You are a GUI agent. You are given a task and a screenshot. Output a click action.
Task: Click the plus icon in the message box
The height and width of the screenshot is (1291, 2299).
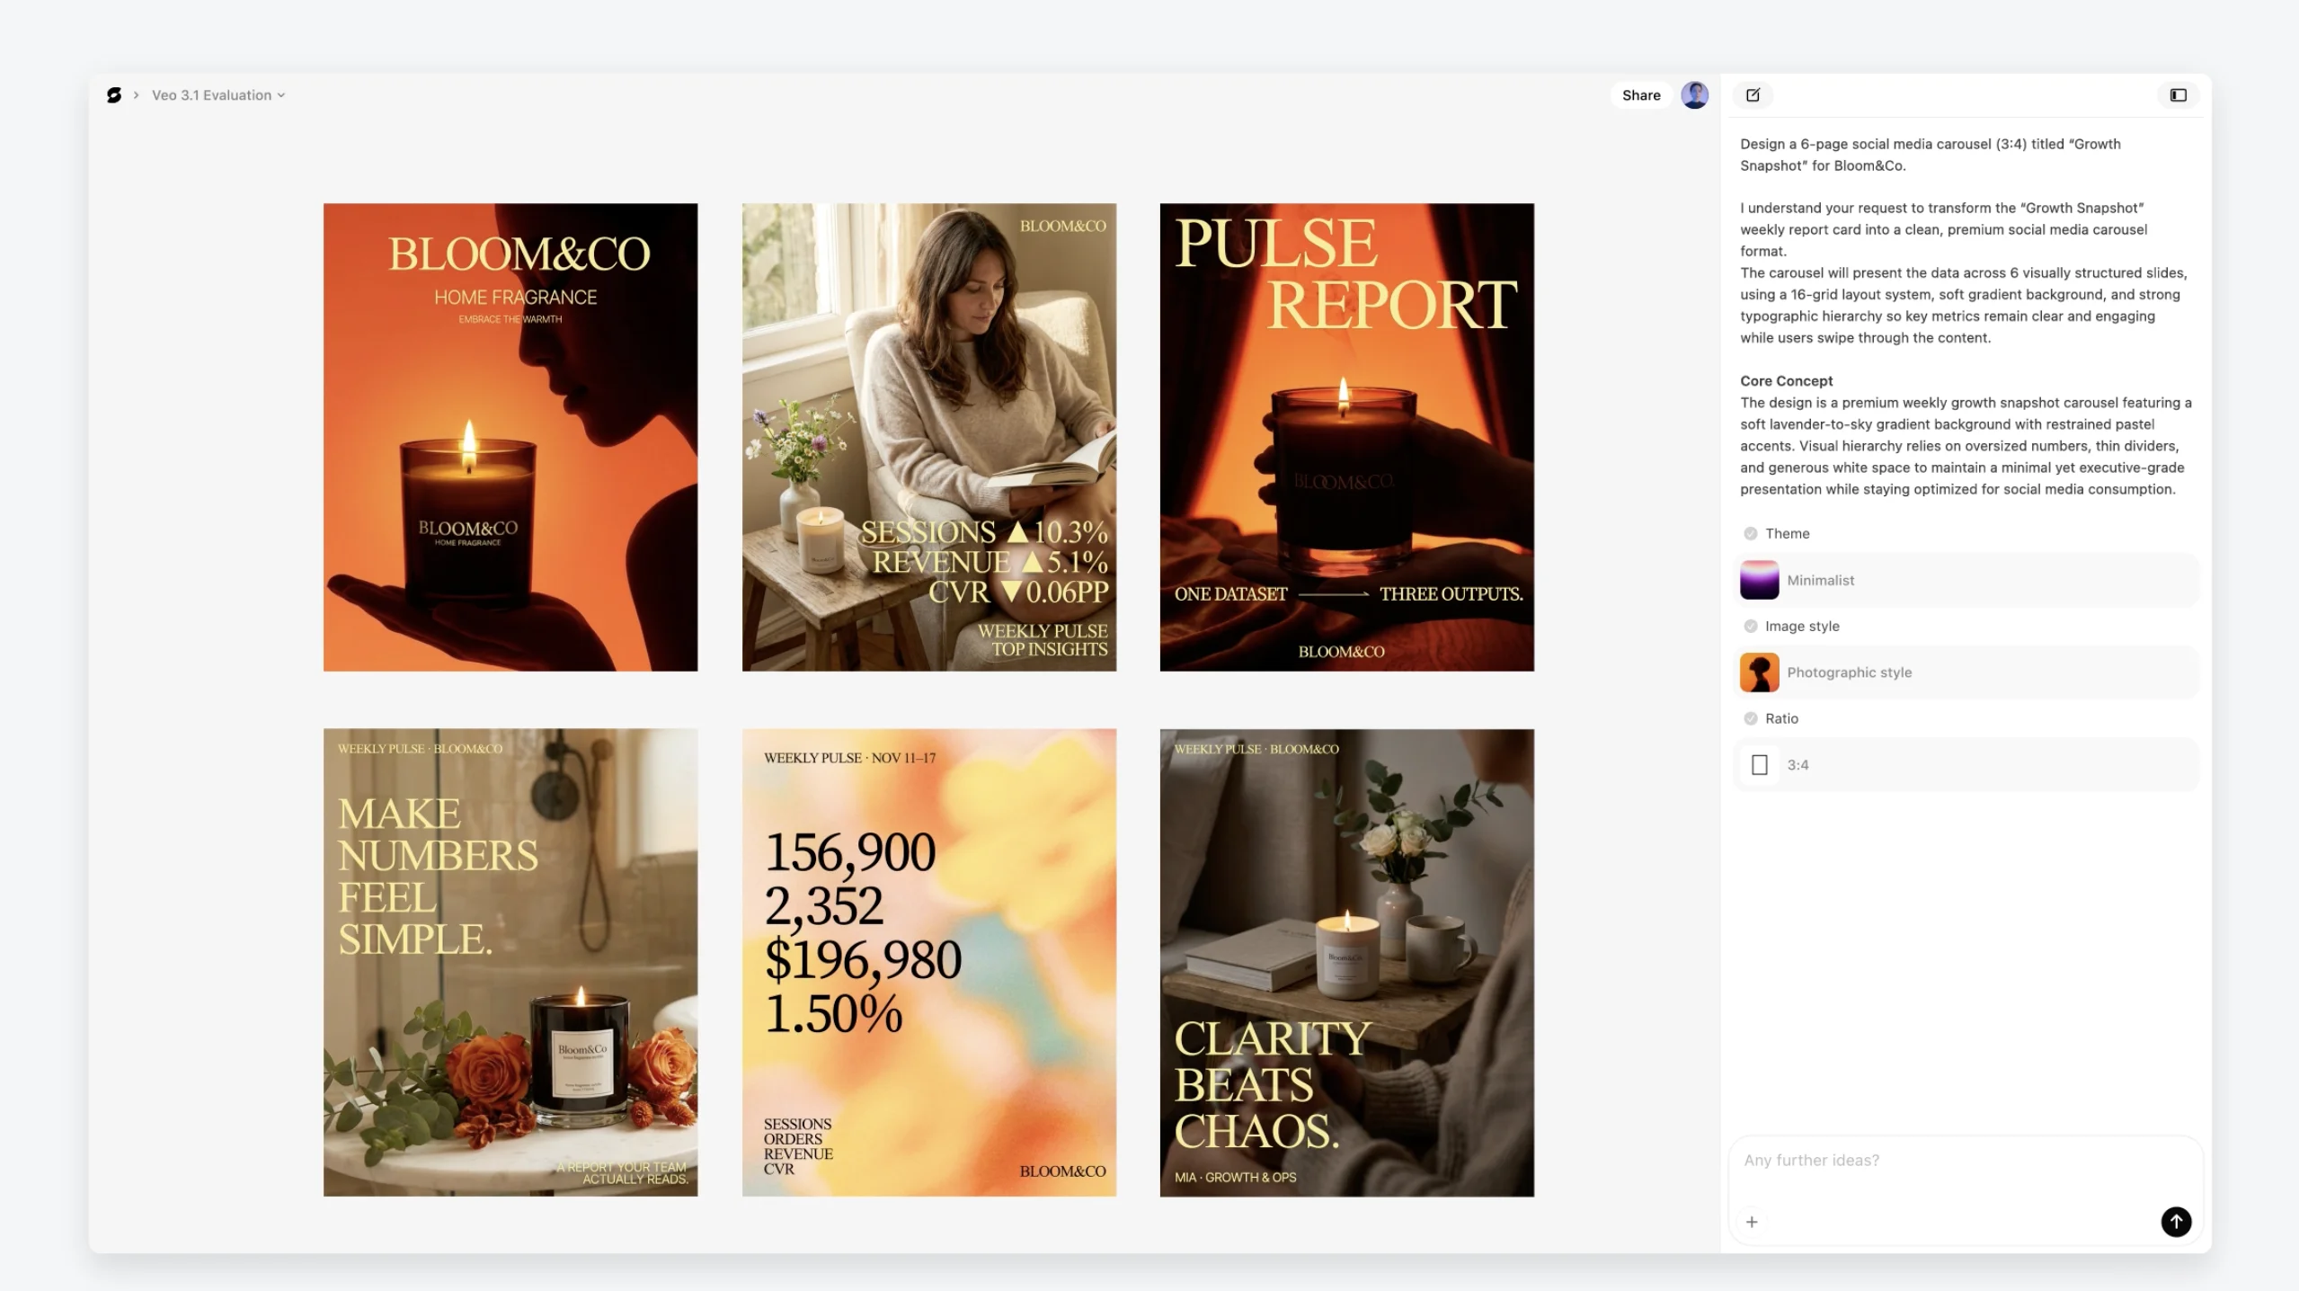point(1753,1221)
